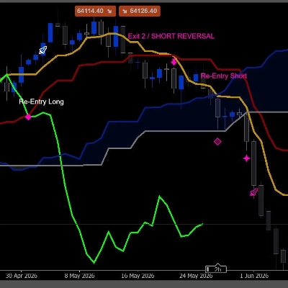Screen dimensions: 288x288
Task: Click the buy price button 64126.40
Action: tap(140, 12)
